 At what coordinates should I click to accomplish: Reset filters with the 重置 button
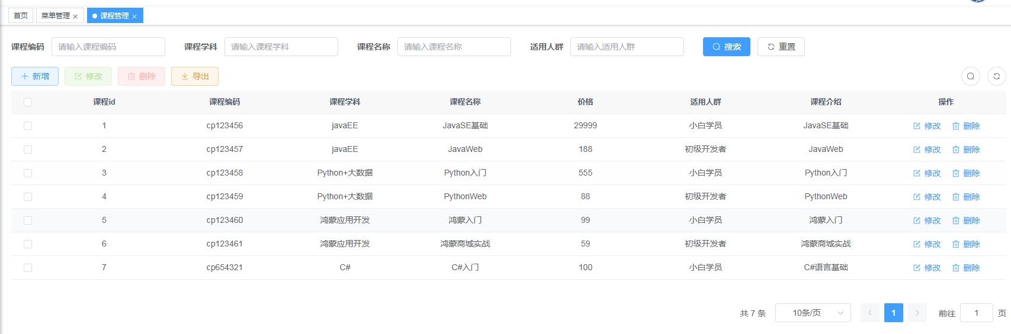[781, 47]
